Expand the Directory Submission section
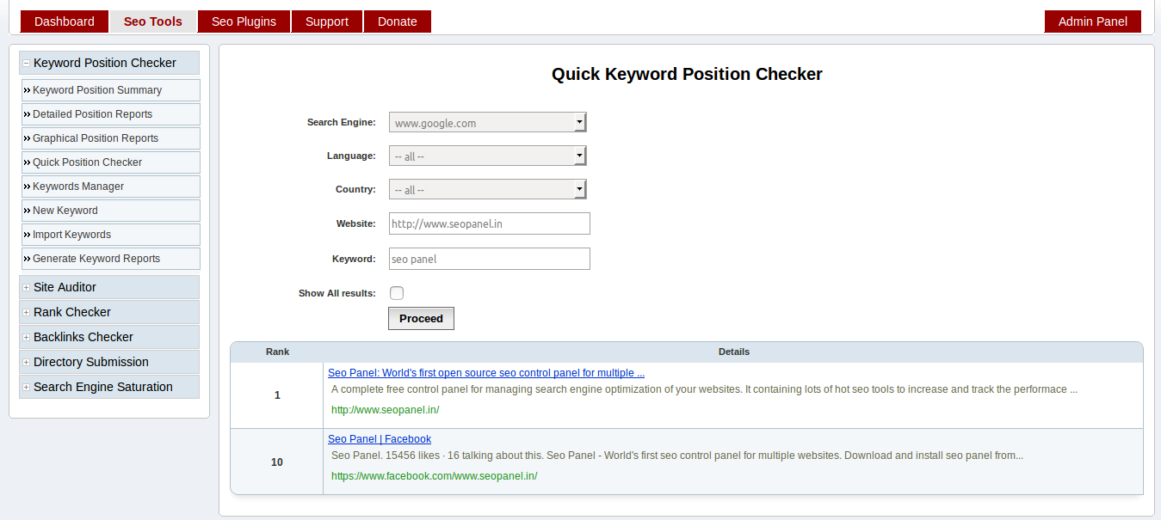Viewport: 1161px width, 520px height. (109, 362)
